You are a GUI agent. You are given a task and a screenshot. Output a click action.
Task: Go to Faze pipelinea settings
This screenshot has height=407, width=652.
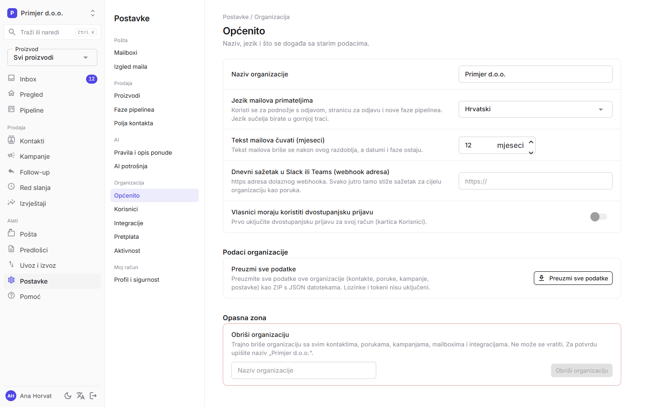point(154,109)
